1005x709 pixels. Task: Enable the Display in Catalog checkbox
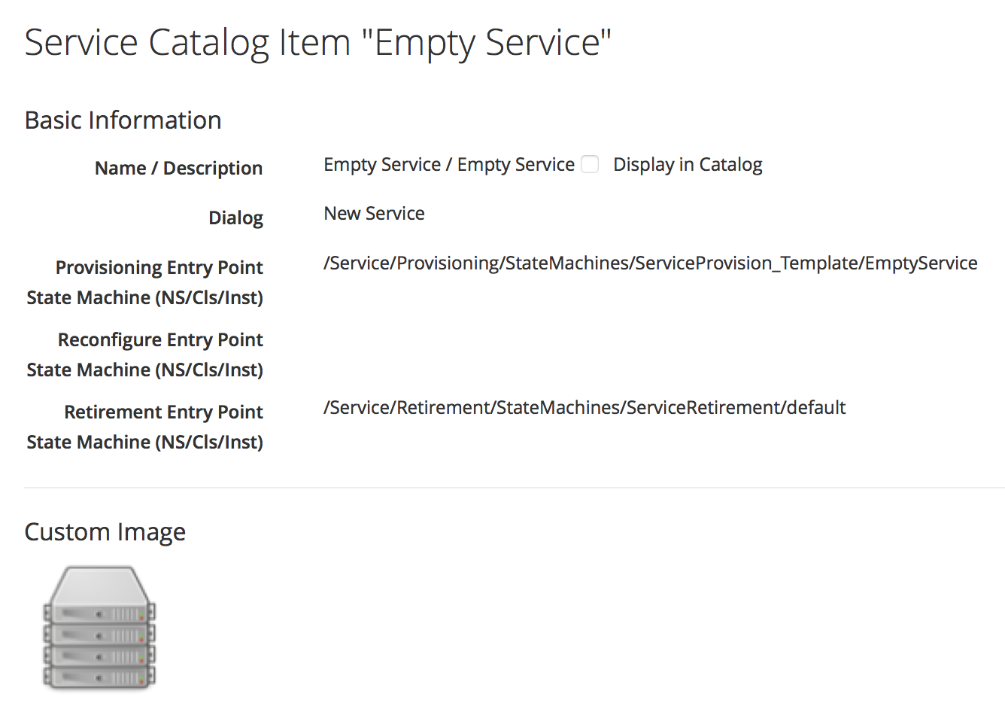tap(591, 165)
